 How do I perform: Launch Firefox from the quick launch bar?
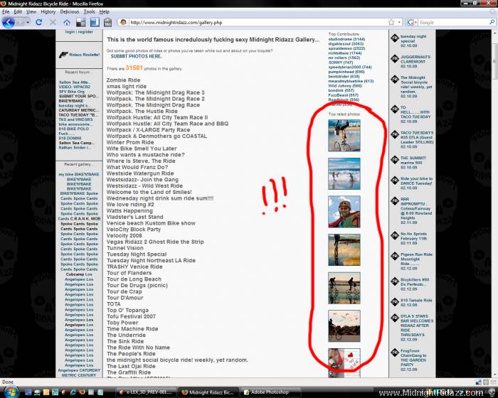click(x=82, y=392)
